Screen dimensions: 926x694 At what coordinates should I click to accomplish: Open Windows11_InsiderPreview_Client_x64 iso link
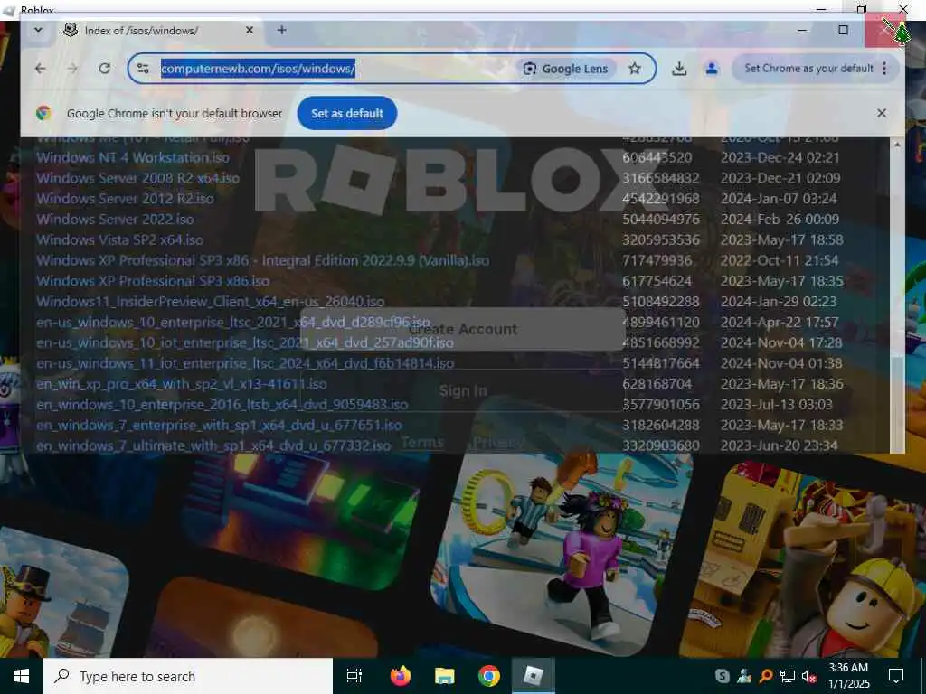coord(210,302)
